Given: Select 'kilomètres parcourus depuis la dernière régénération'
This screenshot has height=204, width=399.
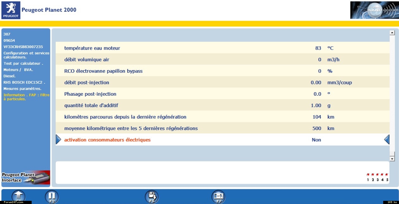Looking at the screenshot, I should [222, 117].
